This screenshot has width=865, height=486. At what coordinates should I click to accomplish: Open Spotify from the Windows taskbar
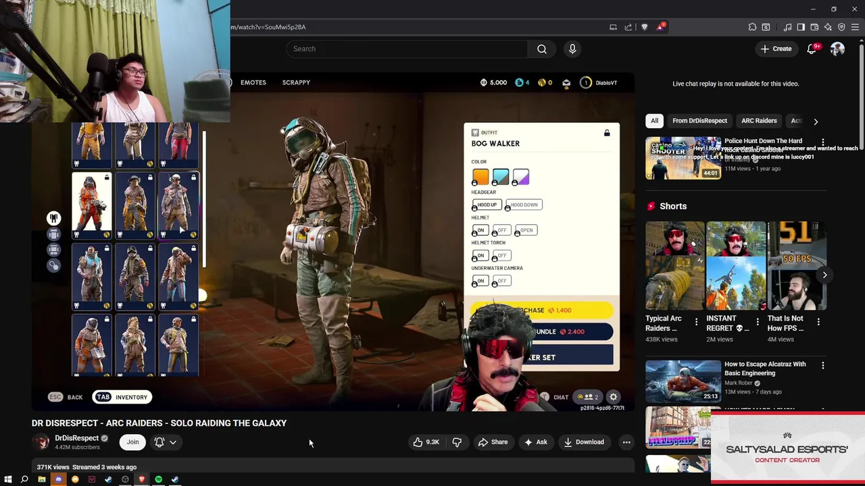pos(158,479)
